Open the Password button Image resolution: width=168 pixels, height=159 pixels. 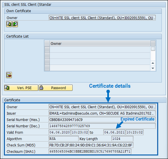pyautogui.click(x=56, y=88)
